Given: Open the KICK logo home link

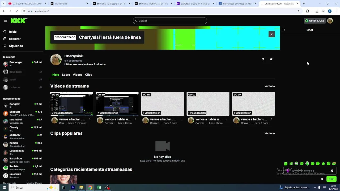Looking at the screenshot, I should tap(19, 21).
